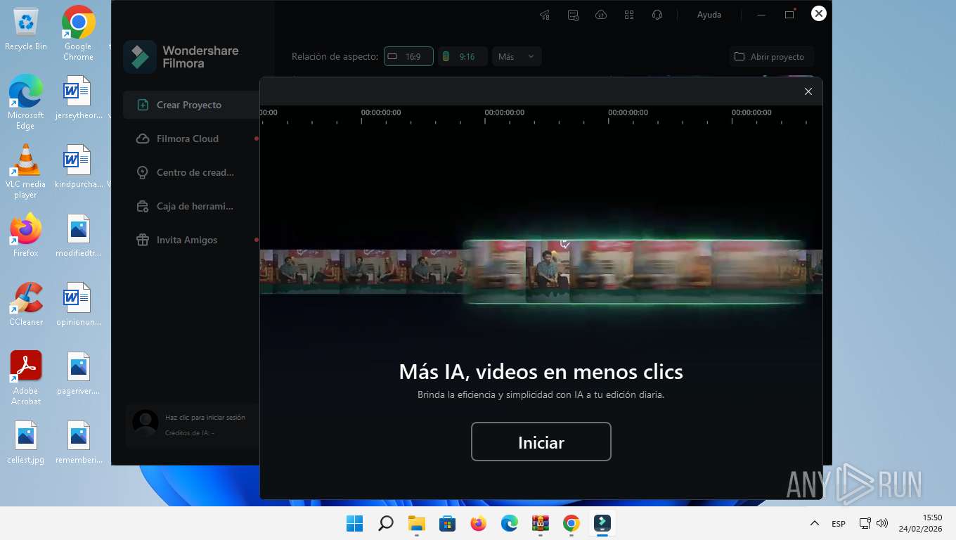Click the cloud download icon
The height and width of the screenshot is (540, 956).
[601, 15]
